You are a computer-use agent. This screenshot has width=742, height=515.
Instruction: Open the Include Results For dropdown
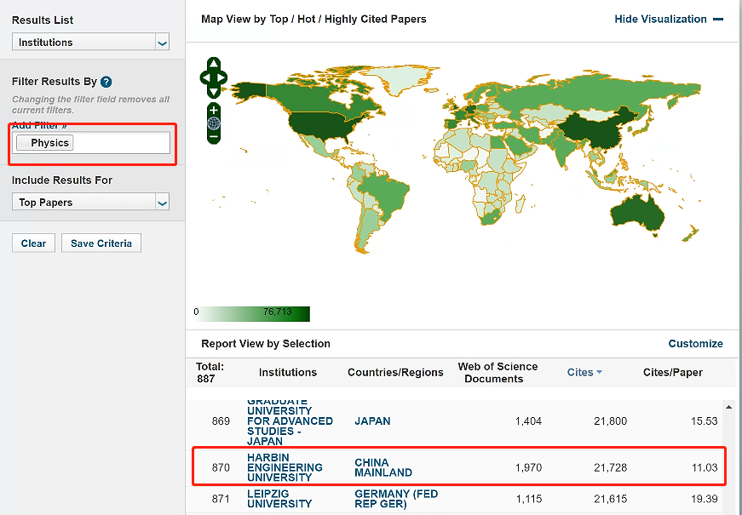[x=90, y=203]
